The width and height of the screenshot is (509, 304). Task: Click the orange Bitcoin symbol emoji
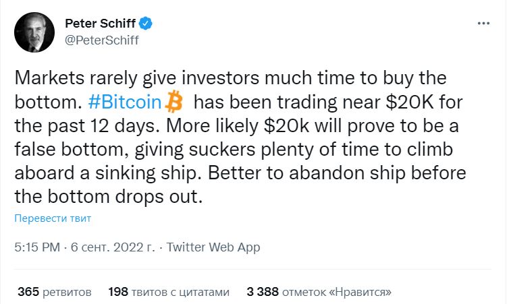[x=174, y=102]
